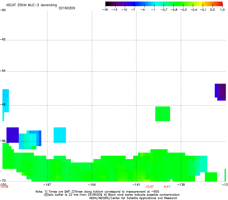Screen dimensions: 228x200
Task: Click the -144 longitude axis label
Action: [92, 185]
